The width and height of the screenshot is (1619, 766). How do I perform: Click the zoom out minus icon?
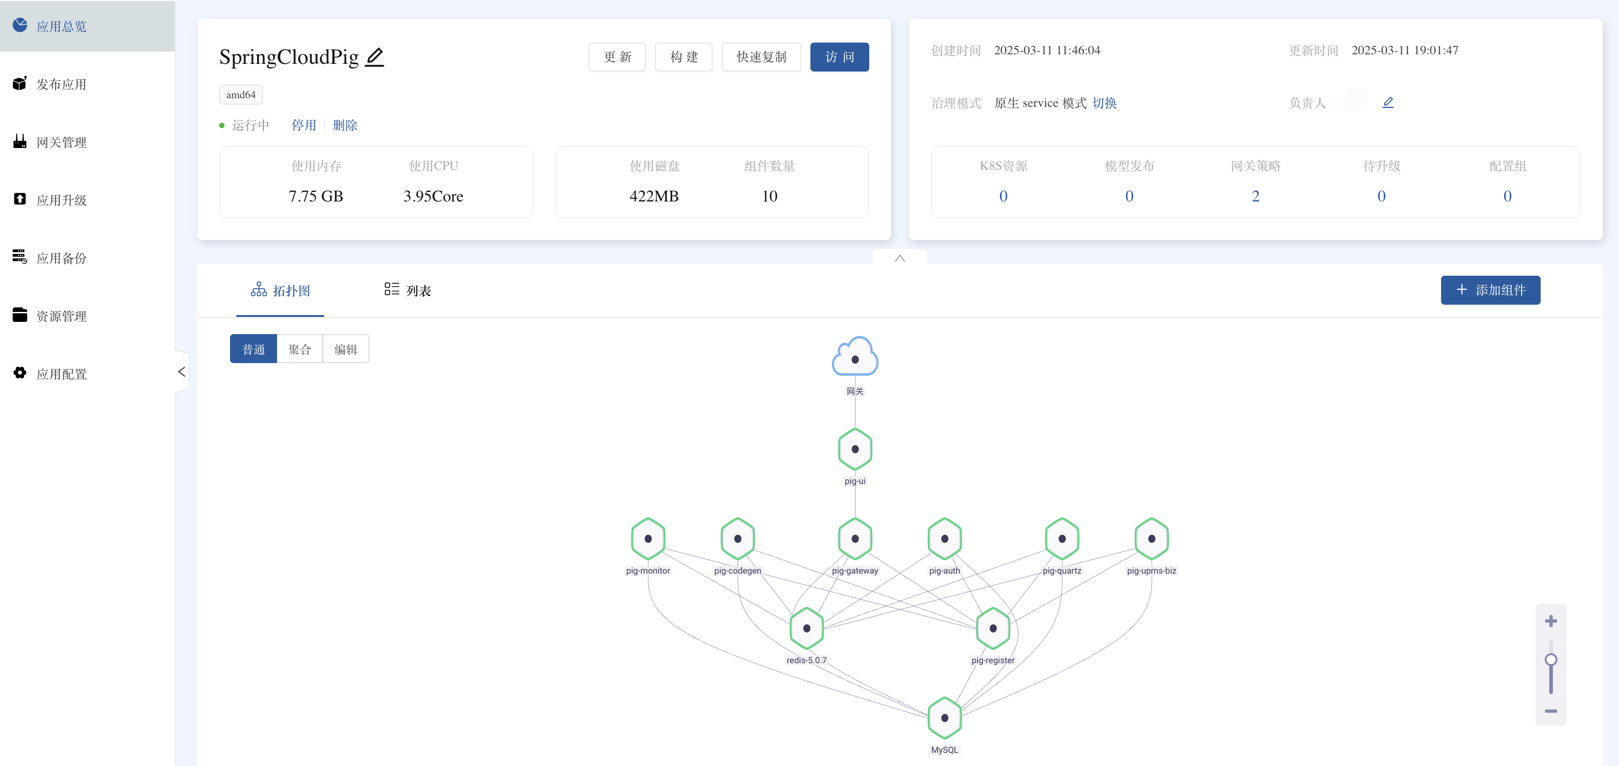(x=1551, y=711)
